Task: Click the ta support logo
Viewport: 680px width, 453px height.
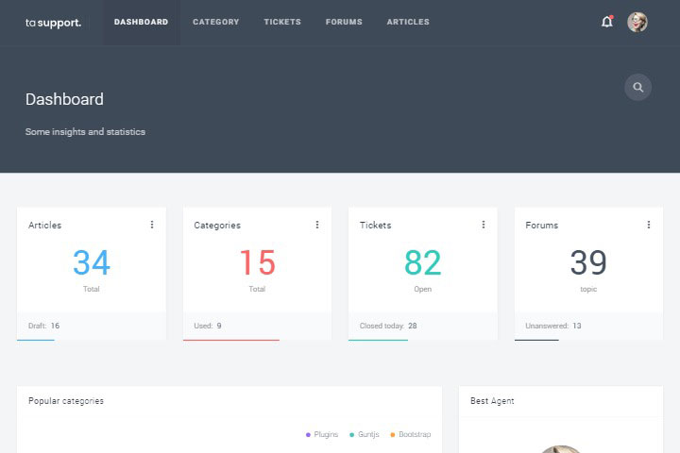Action: click(x=53, y=23)
